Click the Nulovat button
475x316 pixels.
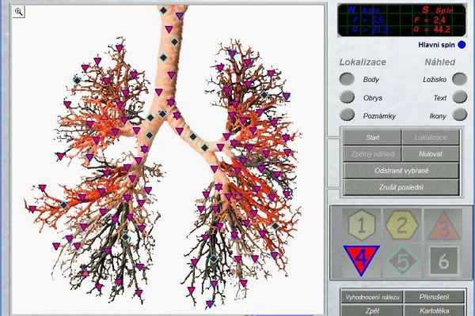[431, 154]
